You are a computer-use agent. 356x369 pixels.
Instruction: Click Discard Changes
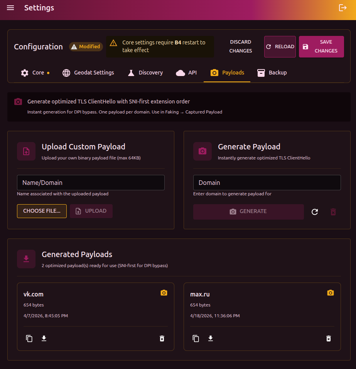coord(241,47)
